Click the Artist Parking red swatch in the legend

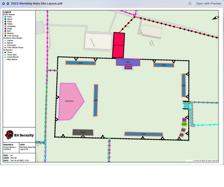(x=5, y=36)
